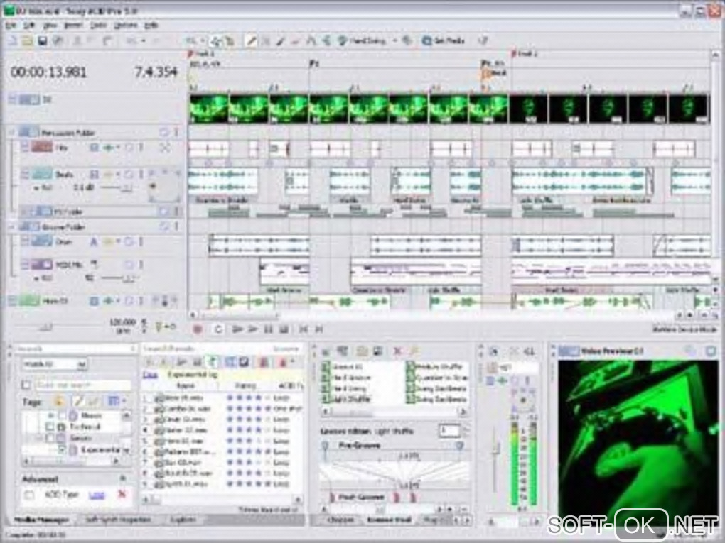
Task: Remove ACID Type filter red X
Action: click(122, 495)
